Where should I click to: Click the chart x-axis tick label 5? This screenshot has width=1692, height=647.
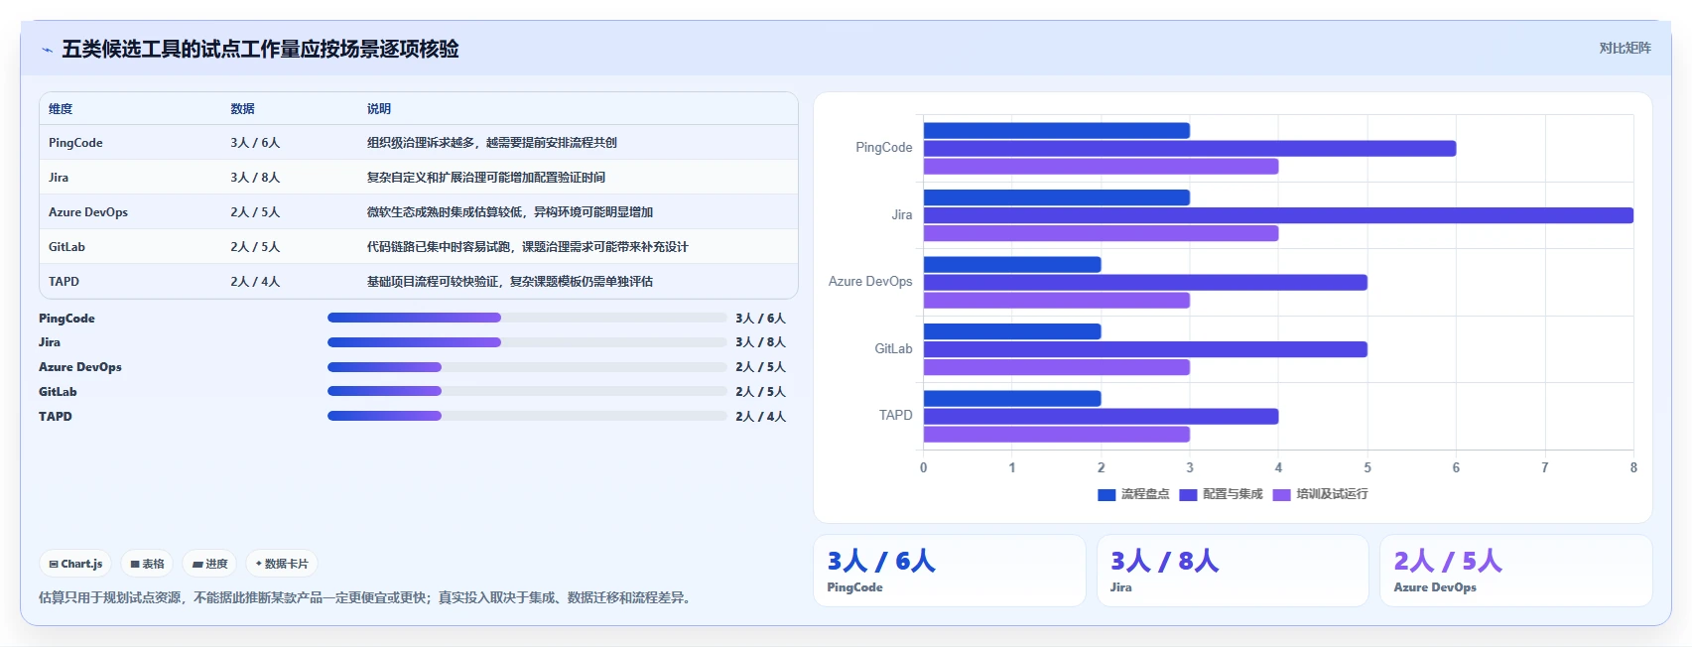click(1367, 467)
